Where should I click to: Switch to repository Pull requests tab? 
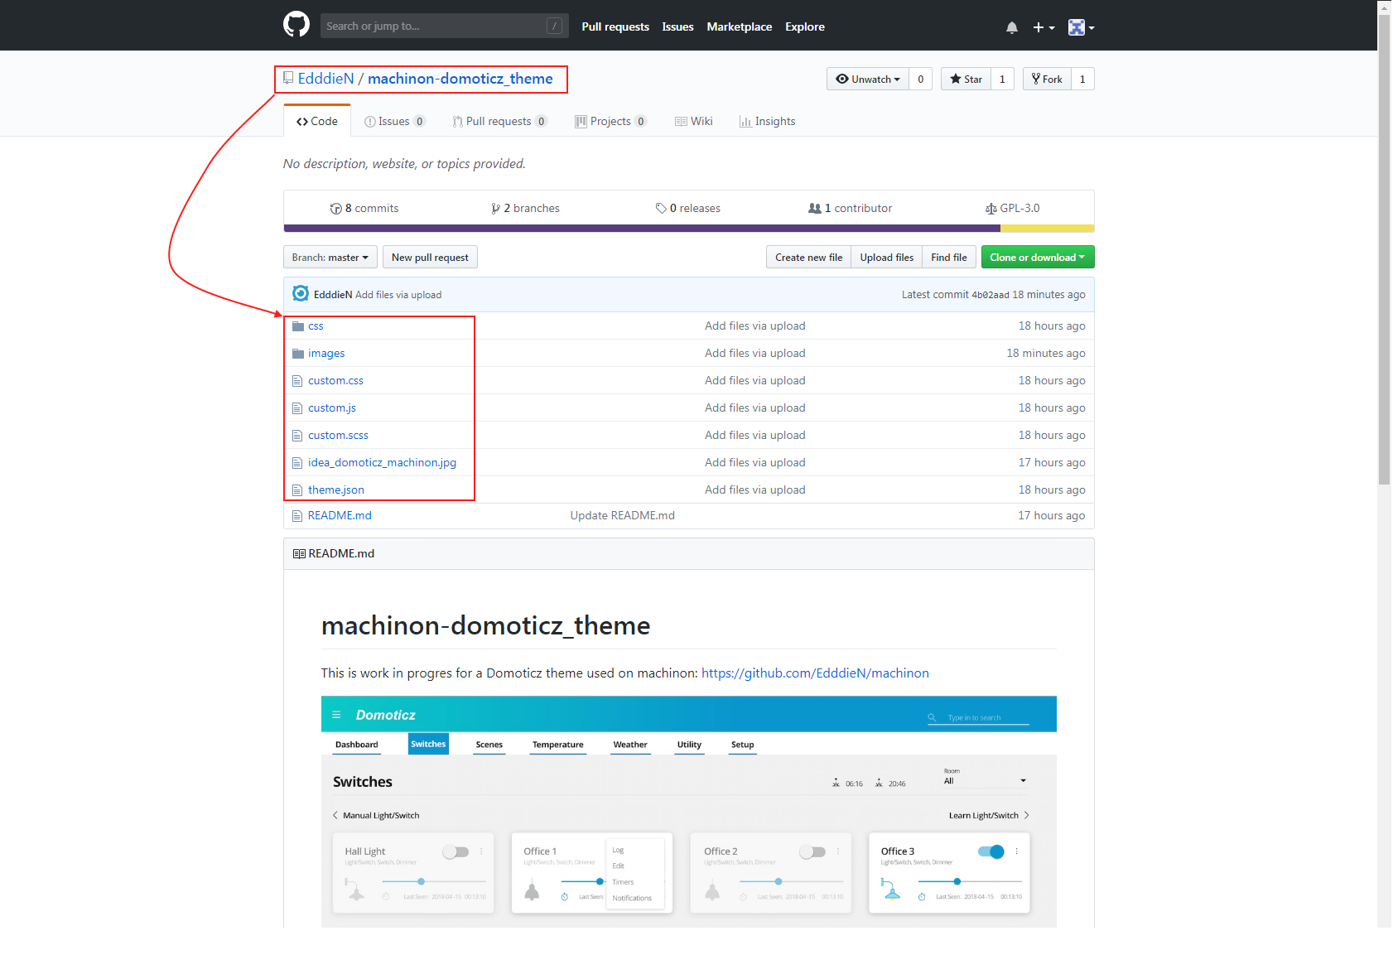coord(499,121)
